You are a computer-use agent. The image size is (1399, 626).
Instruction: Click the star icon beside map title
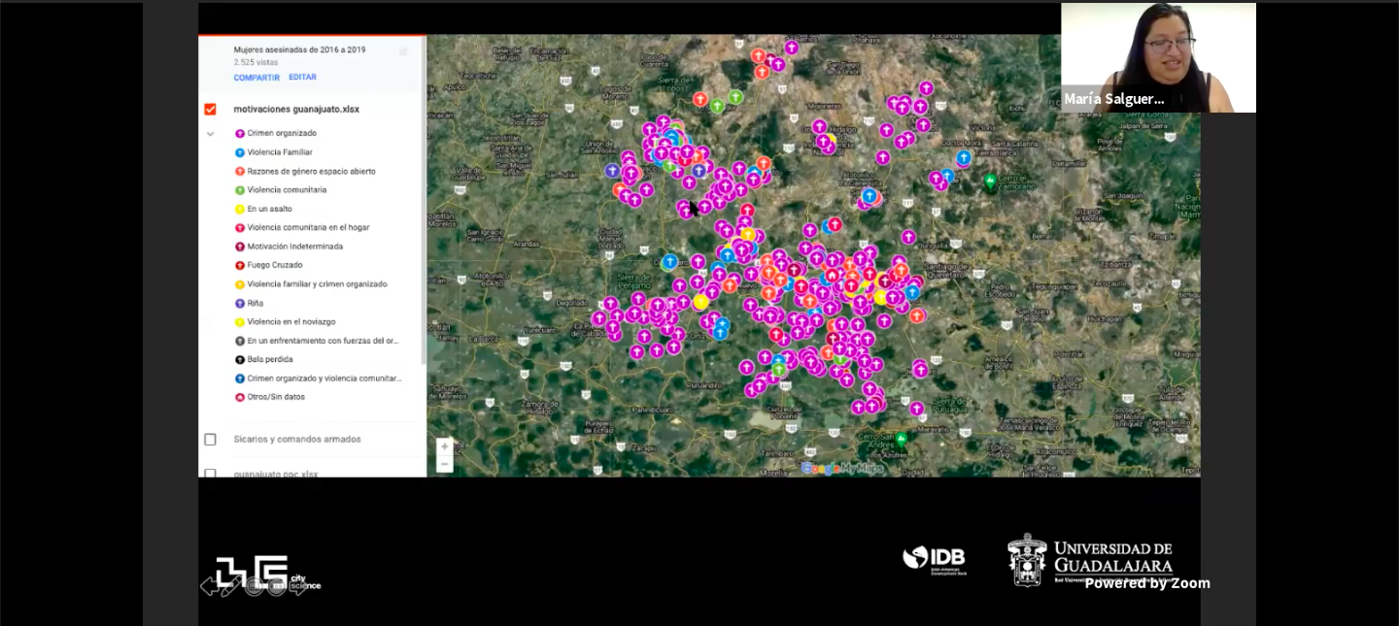[403, 51]
